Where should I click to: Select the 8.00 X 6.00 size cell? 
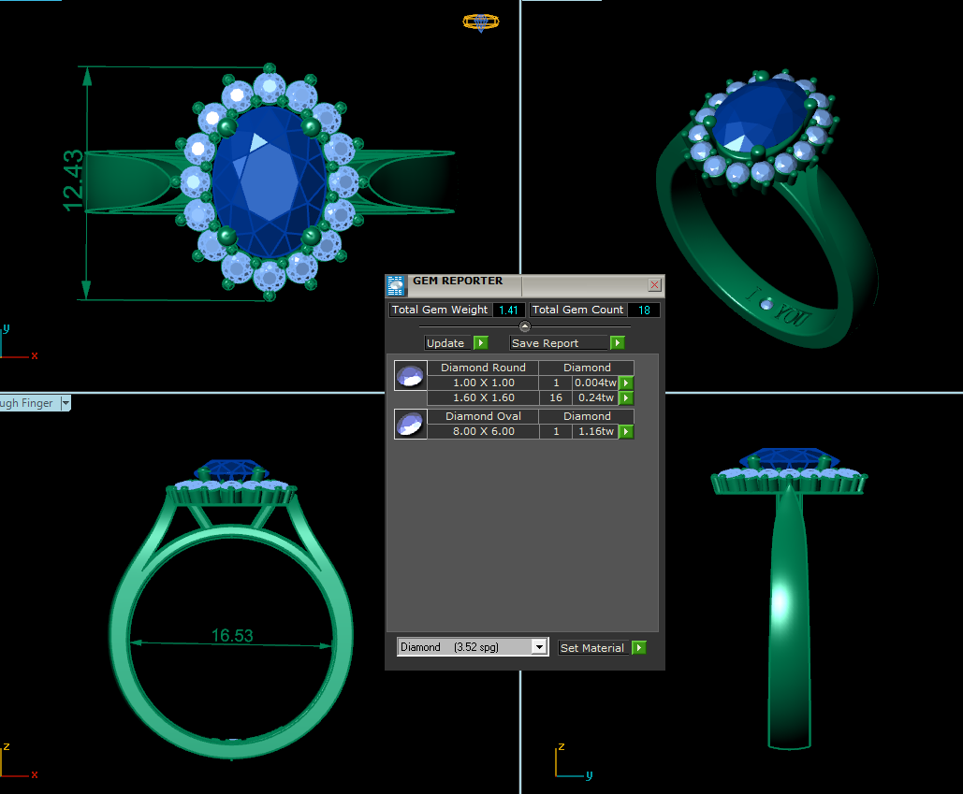pos(483,432)
